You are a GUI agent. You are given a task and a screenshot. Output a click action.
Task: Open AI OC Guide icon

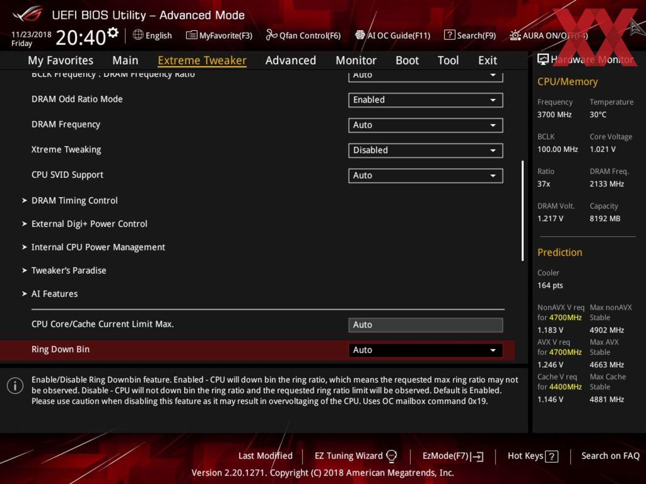tap(360, 35)
